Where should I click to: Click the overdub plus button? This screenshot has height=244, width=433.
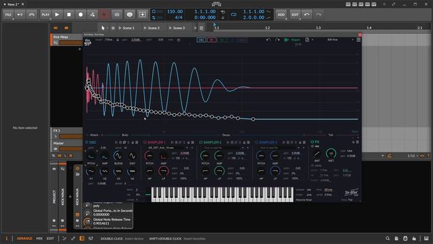click(x=104, y=15)
